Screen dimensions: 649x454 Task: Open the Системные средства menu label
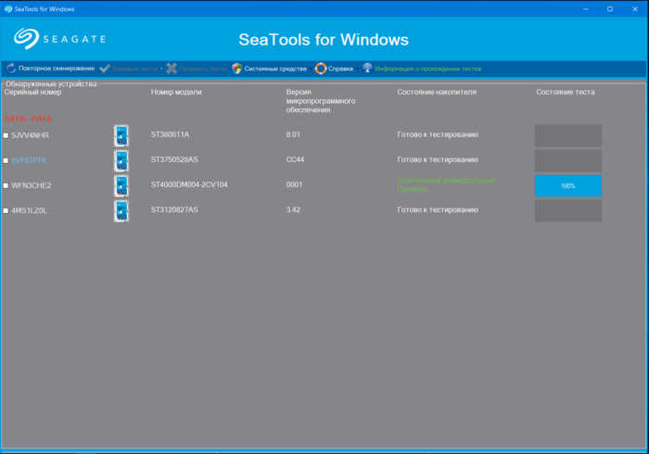point(275,69)
